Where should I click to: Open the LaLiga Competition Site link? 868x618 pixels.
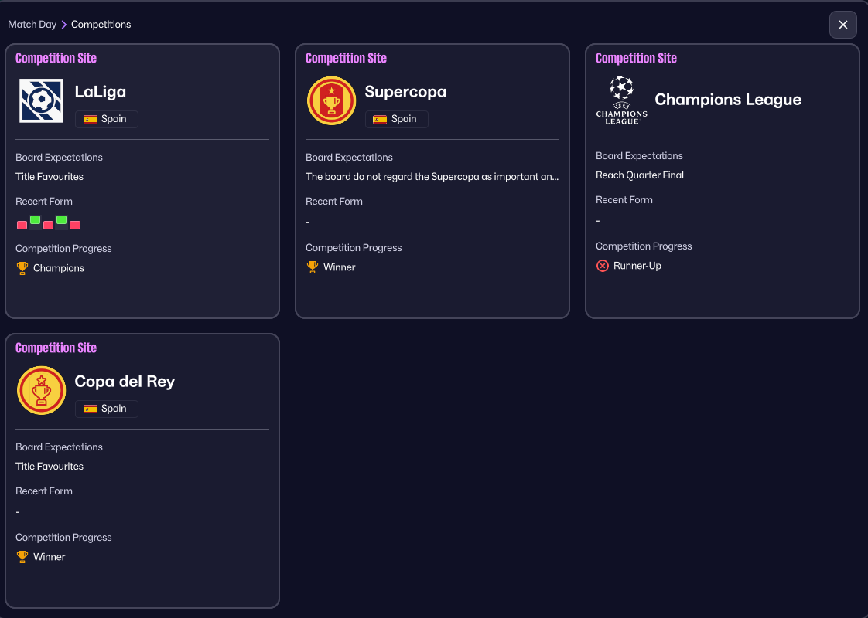[56, 59]
